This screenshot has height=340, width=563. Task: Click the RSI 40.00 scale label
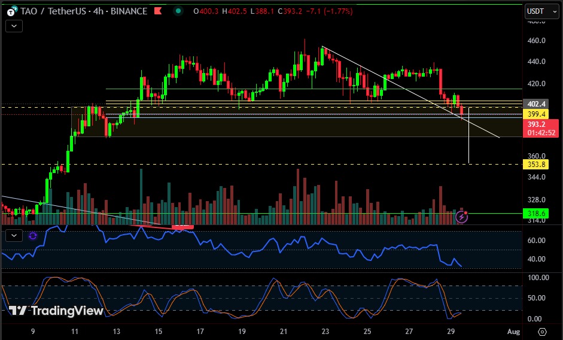(537, 259)
